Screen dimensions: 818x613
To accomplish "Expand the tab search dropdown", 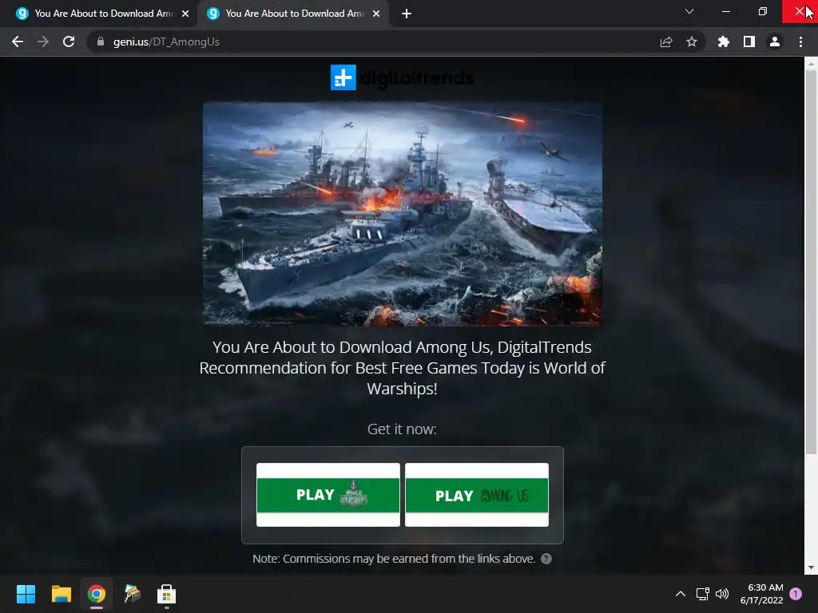I will pyautogui.click(x=689, y=11).
